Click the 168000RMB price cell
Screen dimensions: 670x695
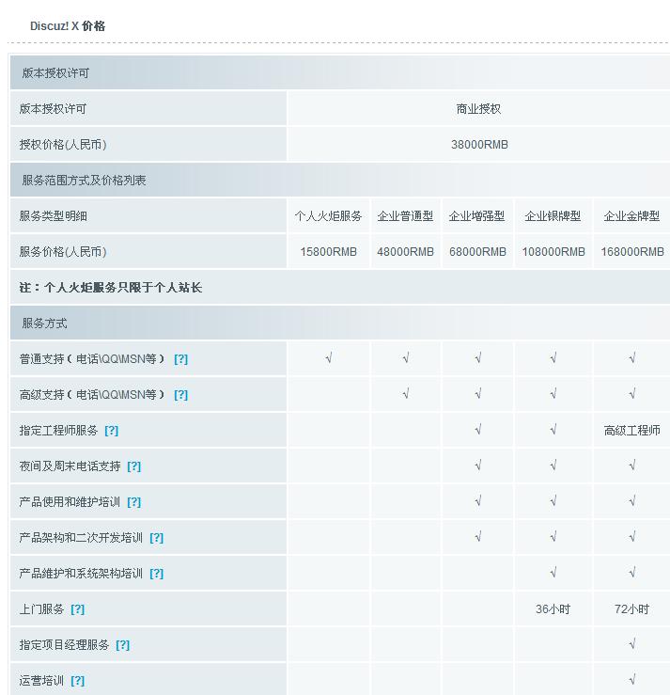[631, 252]
